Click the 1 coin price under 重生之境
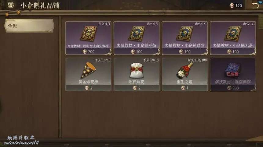Screen dimensions: 263x147 tap(185, 88)
